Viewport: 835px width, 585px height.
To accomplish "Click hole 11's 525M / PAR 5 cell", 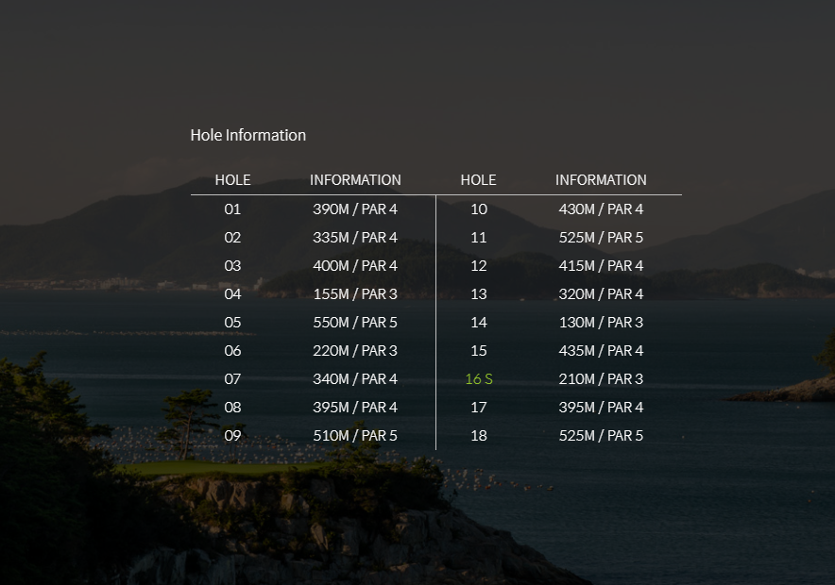I will tap(602, 237).
